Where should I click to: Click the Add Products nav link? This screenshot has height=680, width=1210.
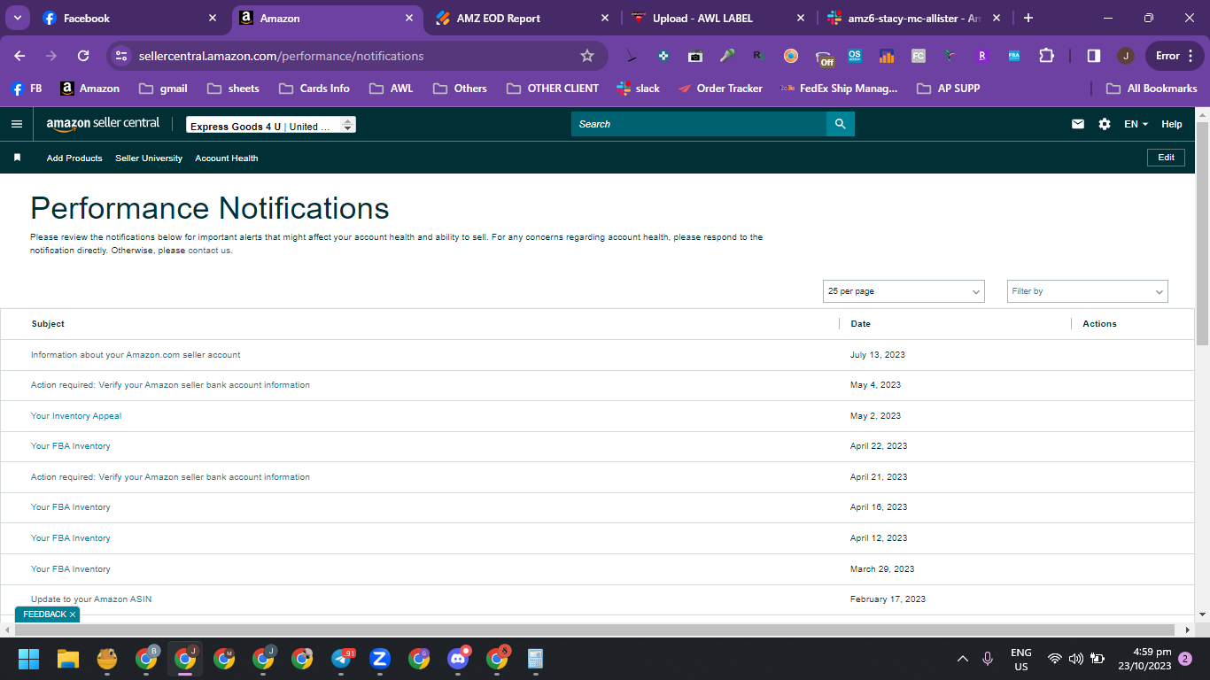click(74, 158)
